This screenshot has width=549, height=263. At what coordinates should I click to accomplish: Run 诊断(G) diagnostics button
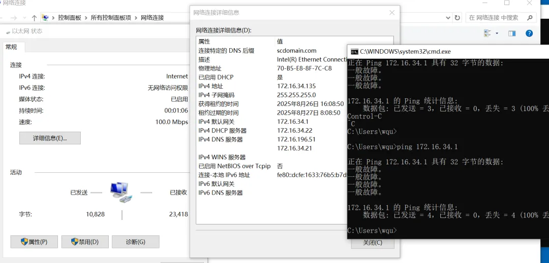click(136, 242)
